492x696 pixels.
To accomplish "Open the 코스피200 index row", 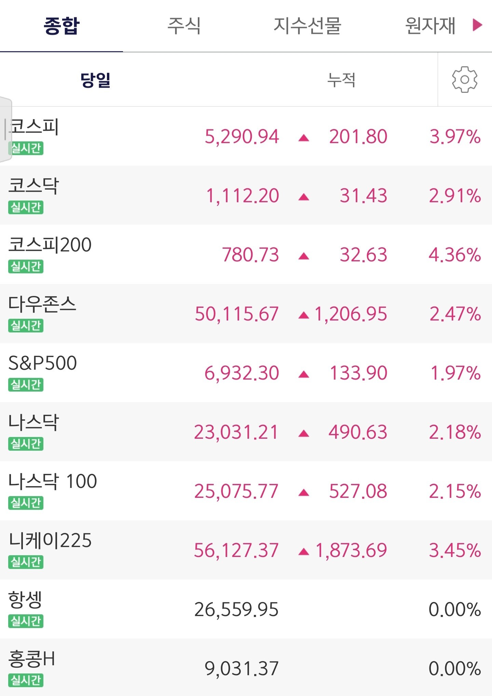I will pos(246,255).
